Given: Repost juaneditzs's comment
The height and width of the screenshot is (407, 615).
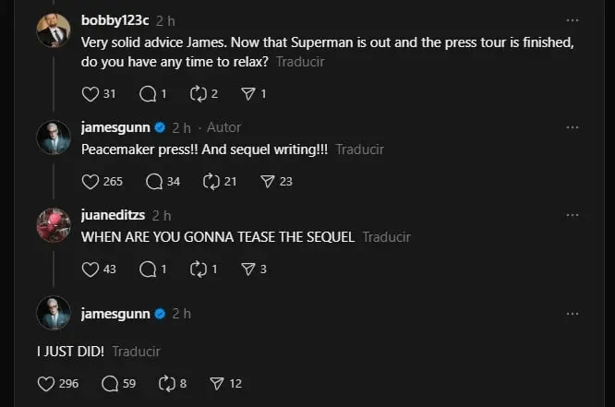Looking at the screenshot, I should point(197,269).
